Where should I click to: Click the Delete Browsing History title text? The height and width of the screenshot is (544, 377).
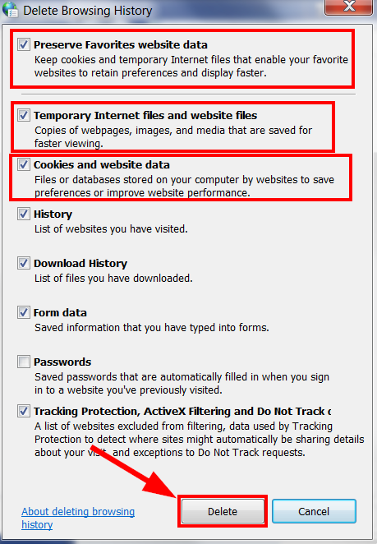point(88,11)
